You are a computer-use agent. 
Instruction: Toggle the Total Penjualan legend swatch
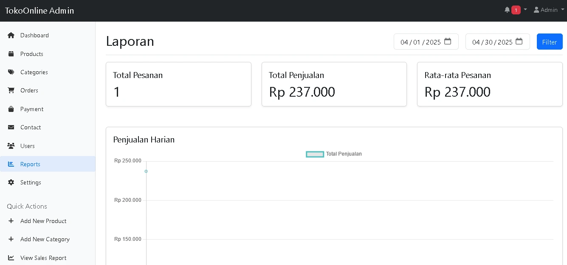[x=315, y=154]
